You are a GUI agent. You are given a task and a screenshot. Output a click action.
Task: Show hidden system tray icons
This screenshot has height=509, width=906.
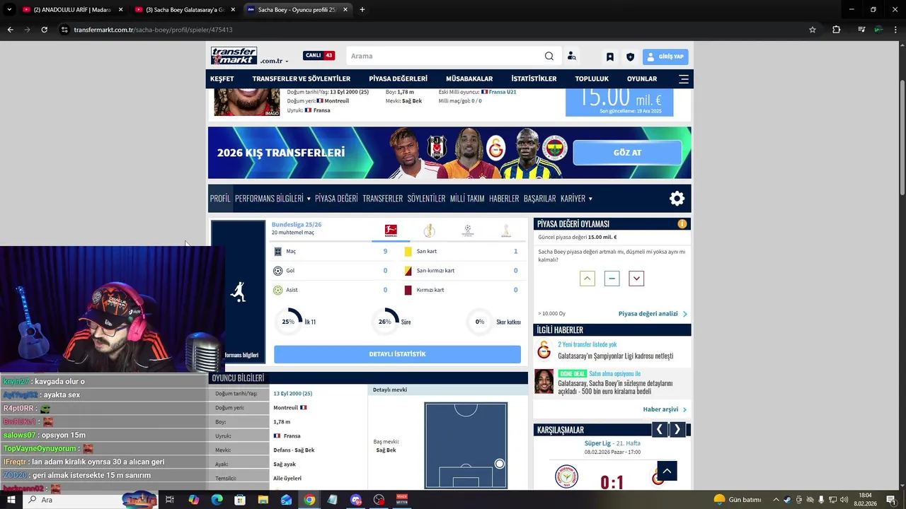coord(776,500)
